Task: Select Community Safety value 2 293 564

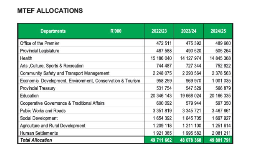Action: click(x=192, y=73)
